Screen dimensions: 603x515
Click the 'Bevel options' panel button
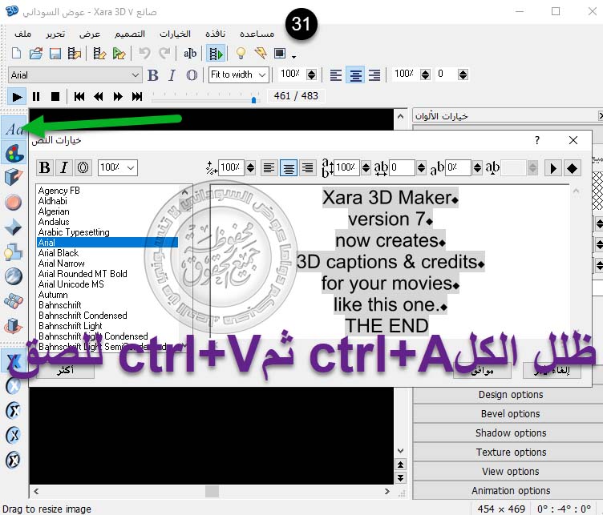click(510, 414)
